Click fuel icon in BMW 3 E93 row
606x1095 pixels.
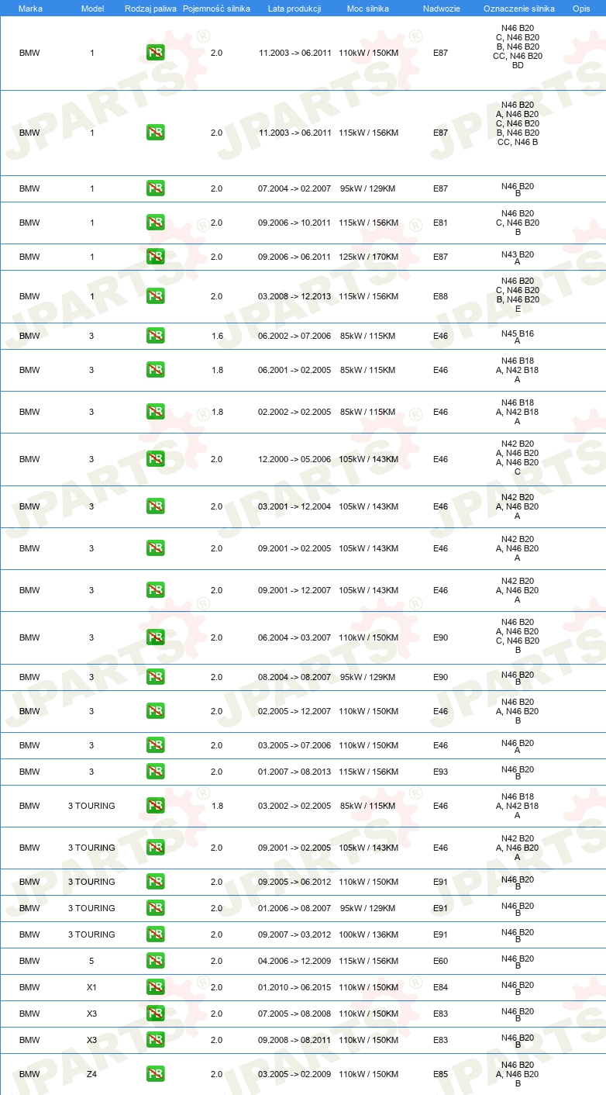coord(156,772)
